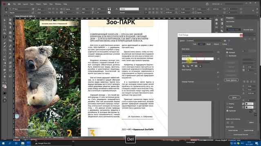Image resolution: width=261 pixels, height=146 pixels.
Task: Click the Find what input field
Action: coord(197,52)
